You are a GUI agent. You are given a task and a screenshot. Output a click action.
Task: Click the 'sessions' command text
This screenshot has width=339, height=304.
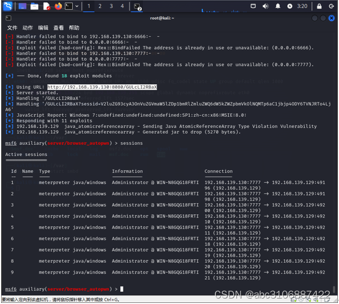click(x=131, y=143)
